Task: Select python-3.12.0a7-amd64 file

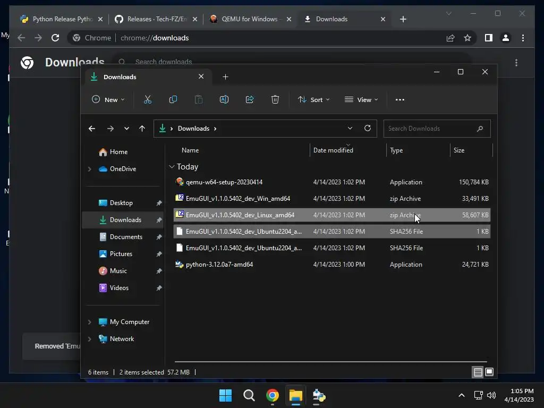Action: click(x=331, y=265)
